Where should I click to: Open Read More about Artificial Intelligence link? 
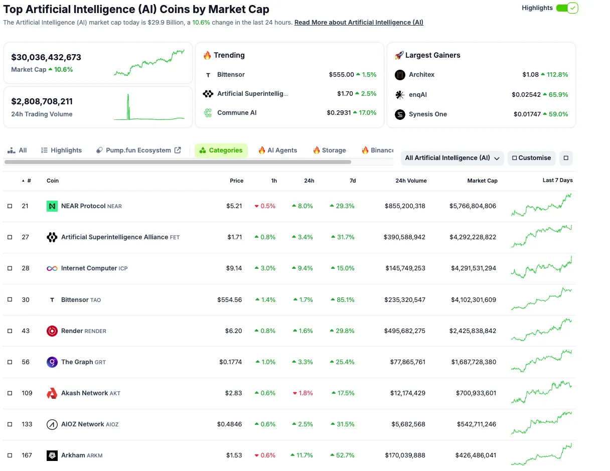(359, 22)
